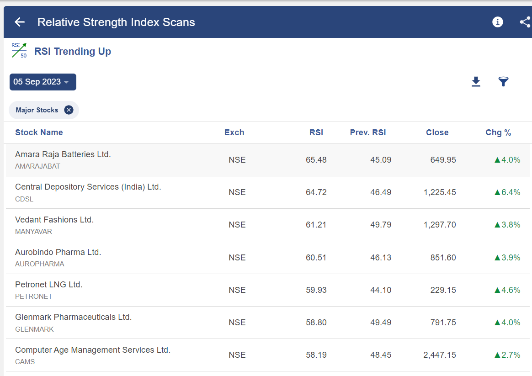The width and height of the screenshot is (532, 376).
Task: Click the 4.0% change for Amara Raja
Action: (x=507, y=160)
